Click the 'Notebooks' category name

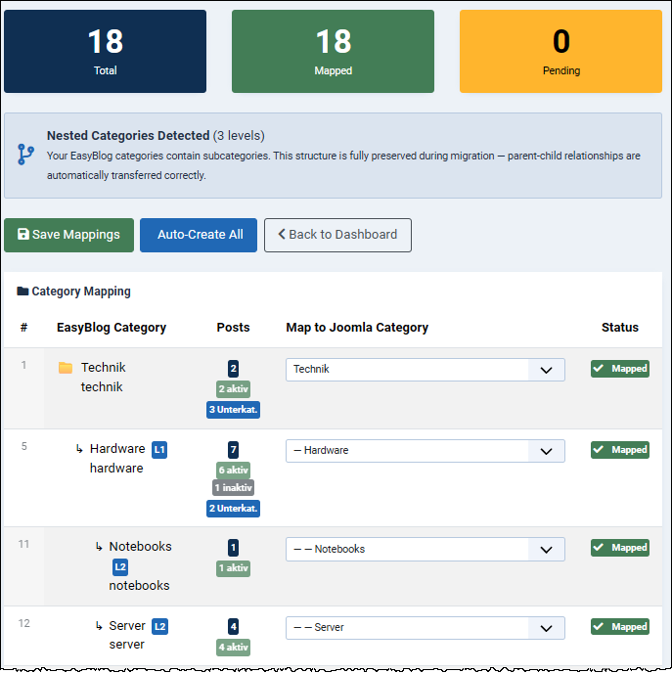[x=140, y=547]
